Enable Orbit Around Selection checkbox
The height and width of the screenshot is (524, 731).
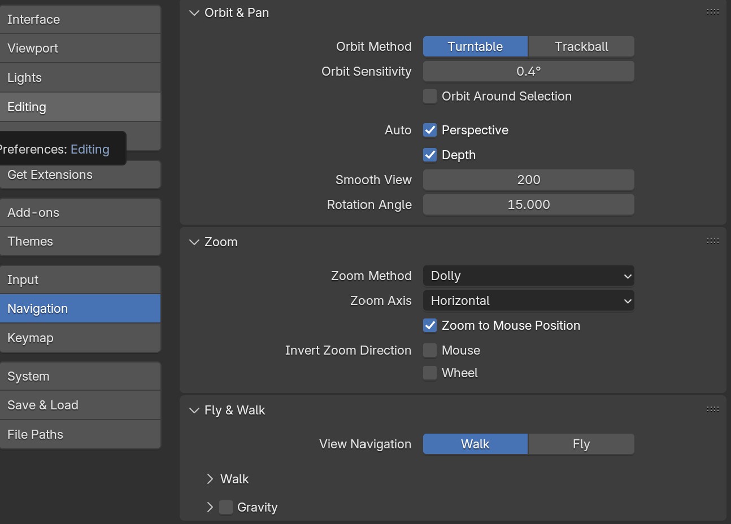click(430, 97)
